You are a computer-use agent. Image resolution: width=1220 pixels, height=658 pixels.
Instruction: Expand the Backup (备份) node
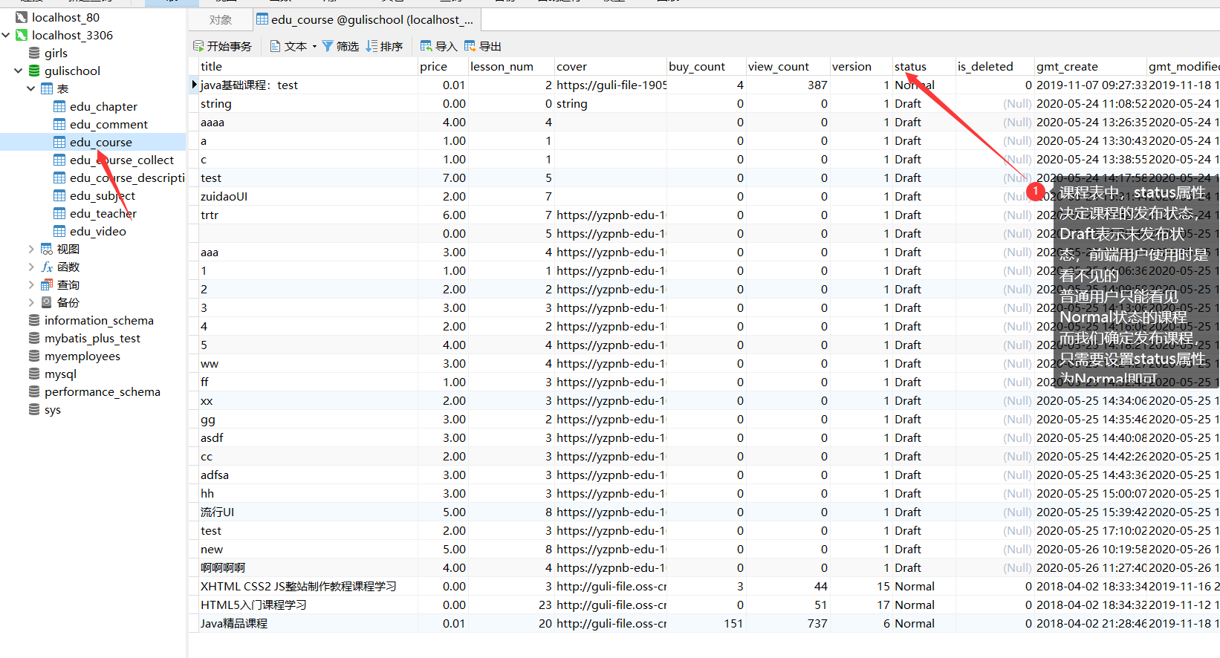[31, 302]
